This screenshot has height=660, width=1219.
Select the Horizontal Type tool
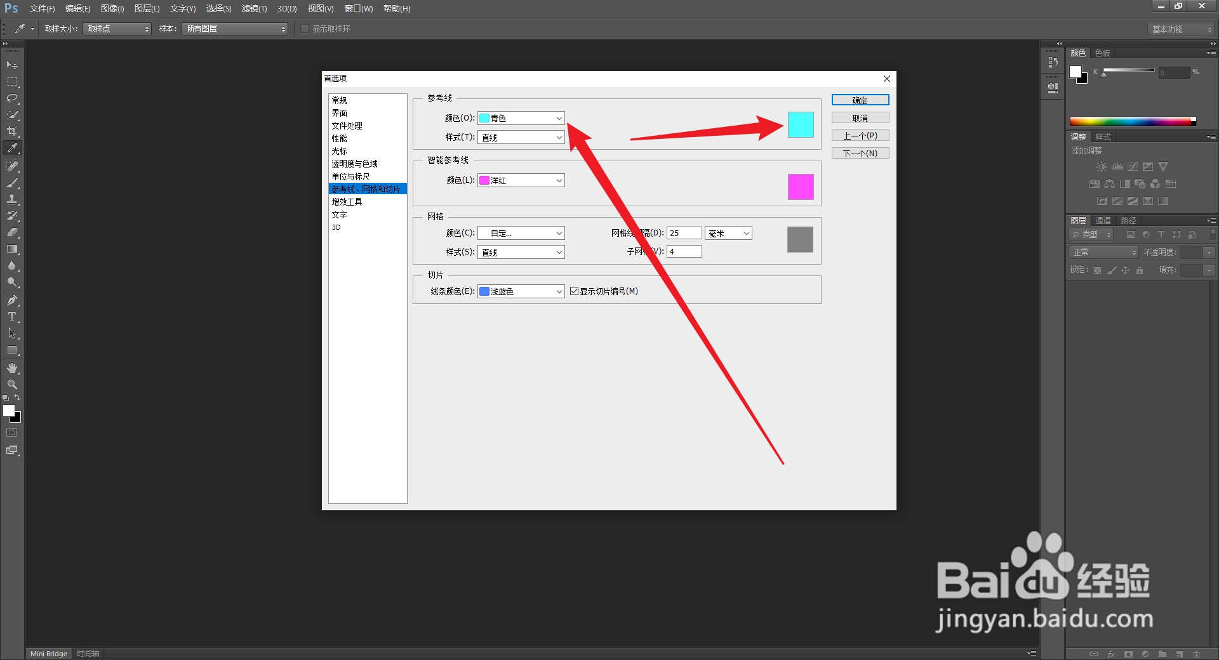(12, 317)
